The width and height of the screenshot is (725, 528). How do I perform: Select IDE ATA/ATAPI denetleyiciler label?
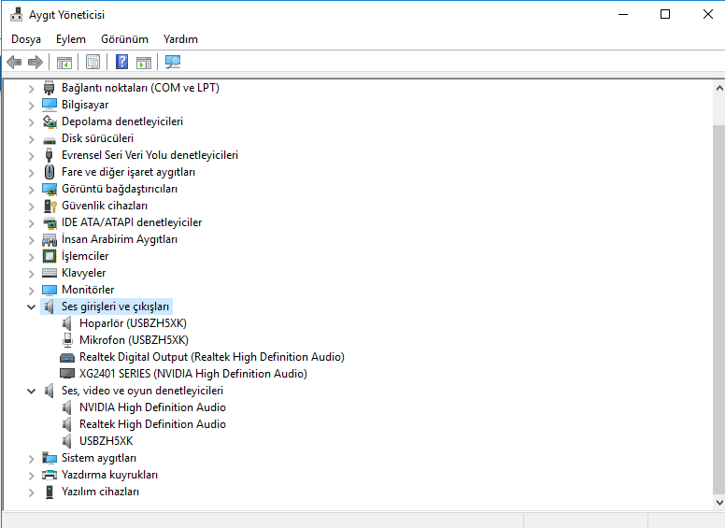tap(132, 222)
